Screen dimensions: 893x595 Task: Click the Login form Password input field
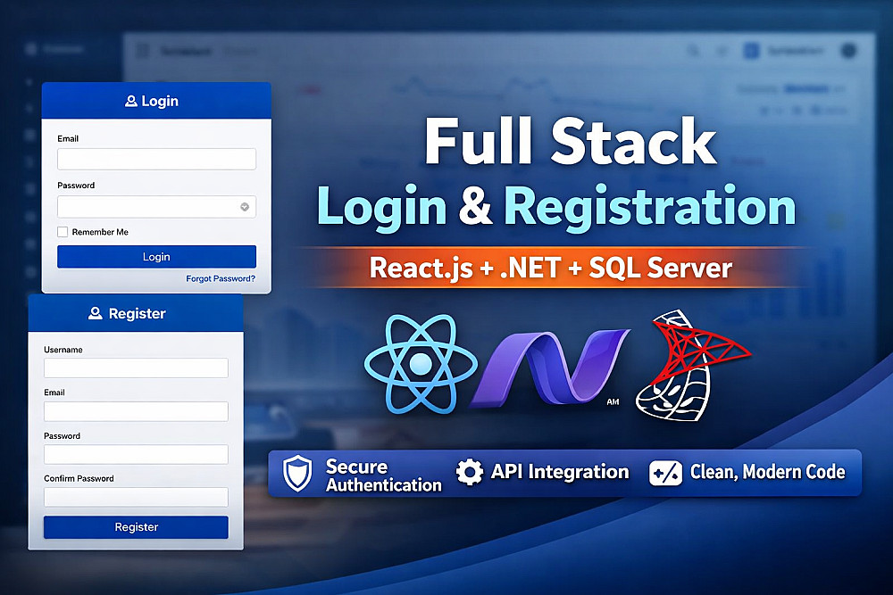[156, 206]
